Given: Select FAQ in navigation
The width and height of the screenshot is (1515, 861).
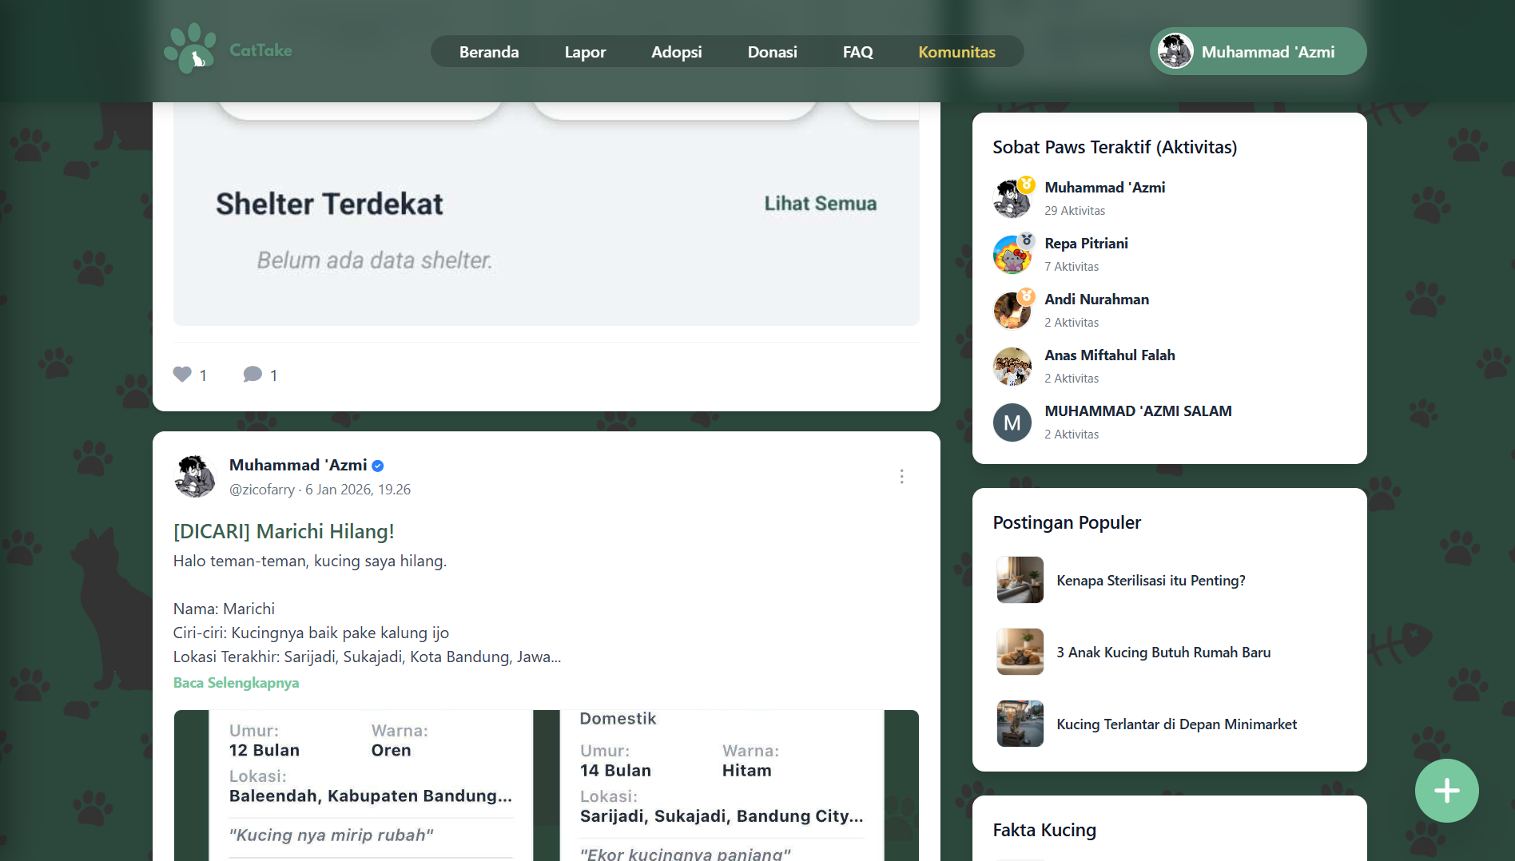Looking at the screenshot, I should [857, 52].
